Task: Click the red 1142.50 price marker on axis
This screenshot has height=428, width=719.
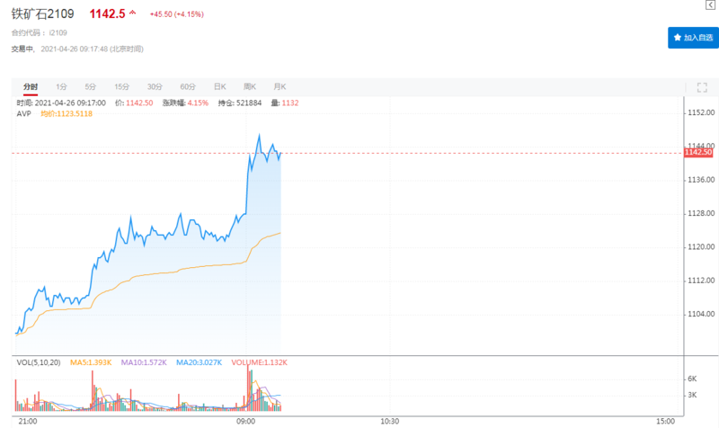Action: point(698,153)
